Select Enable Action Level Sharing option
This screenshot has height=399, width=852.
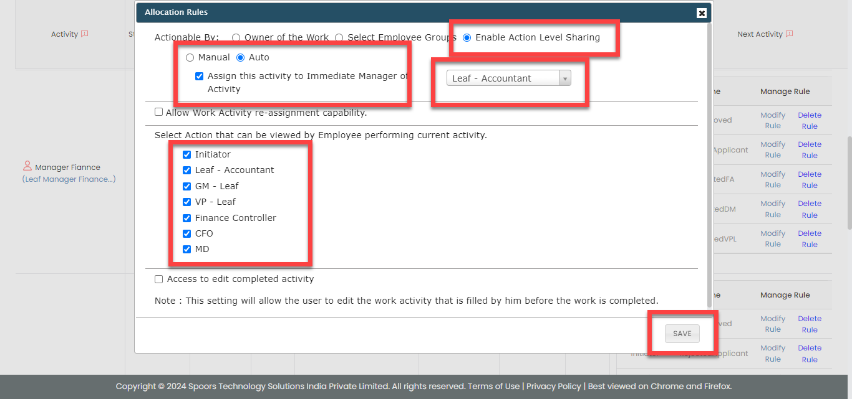coord(467,37)
